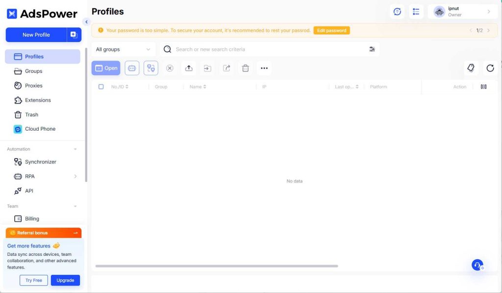This screenshot has height=293, width=502.
Task: Expand the RPA submenu arrow
Action: coord(75,176)
